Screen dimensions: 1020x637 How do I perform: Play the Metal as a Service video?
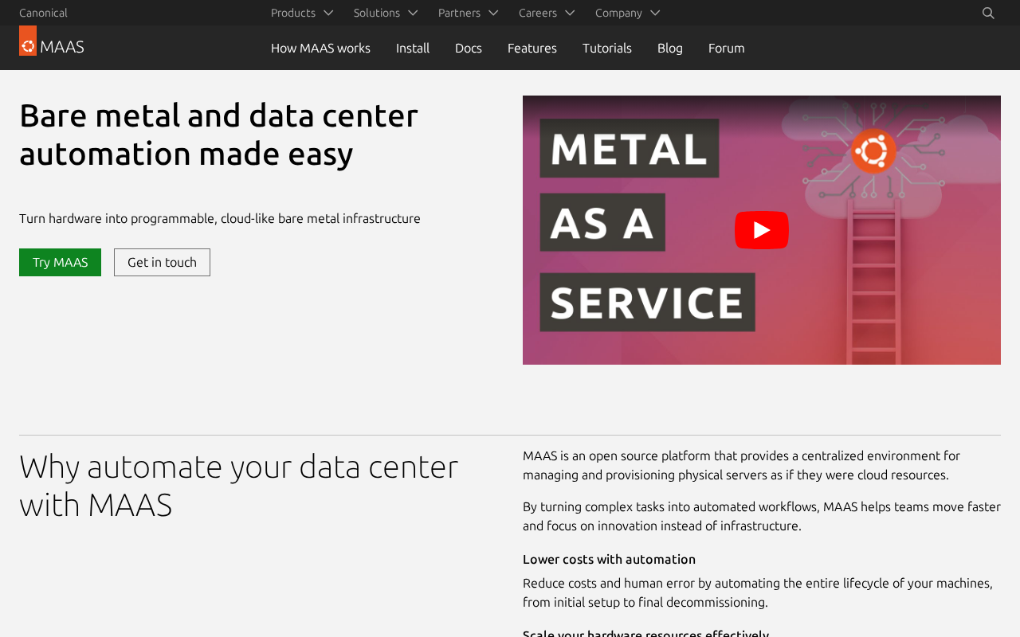pos(761,230)
